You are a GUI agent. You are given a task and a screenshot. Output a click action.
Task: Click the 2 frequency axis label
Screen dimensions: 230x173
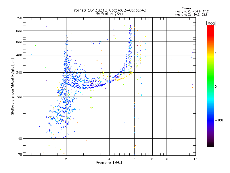[66, 159]
